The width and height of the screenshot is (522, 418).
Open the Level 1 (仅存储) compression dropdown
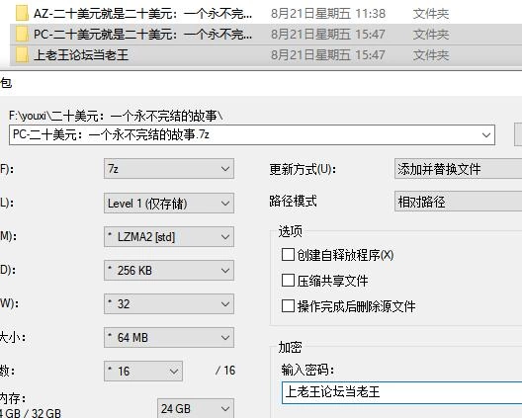click(x=169, y=203)
